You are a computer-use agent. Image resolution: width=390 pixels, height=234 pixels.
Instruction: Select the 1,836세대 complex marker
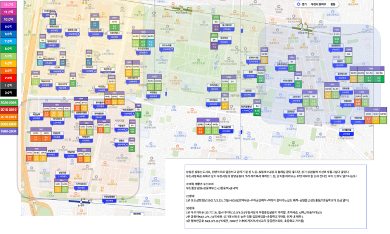[143, 51]
